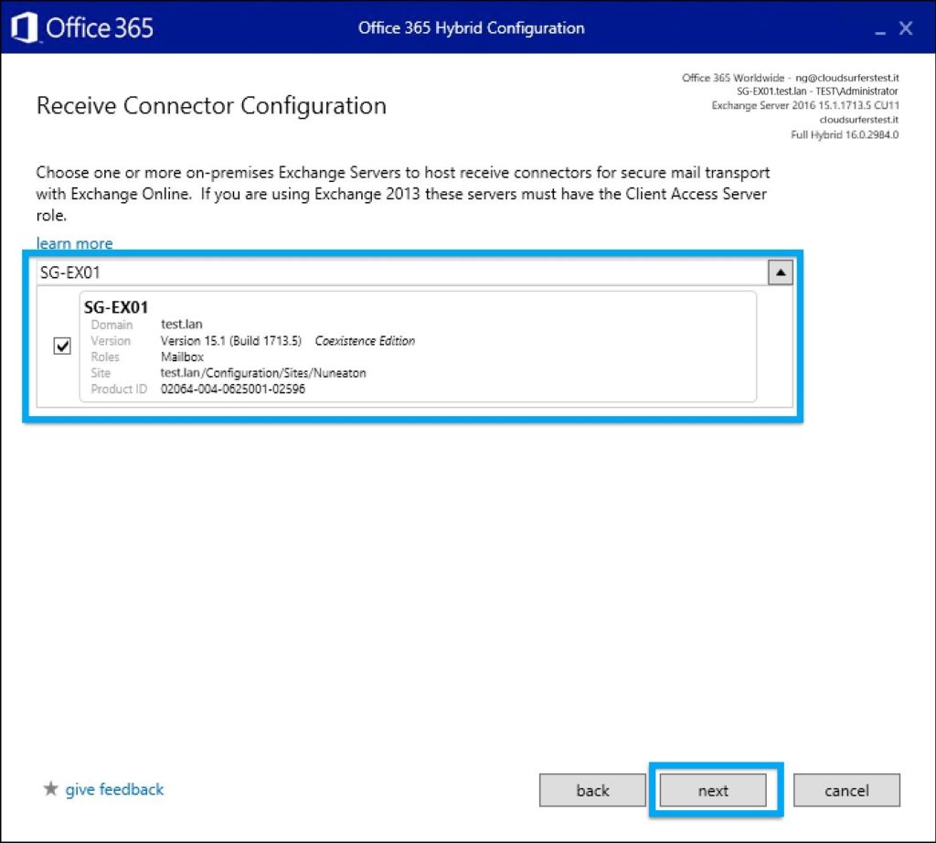Image resolution: width=936 pixels, height=843 pixels.
Task: Close the Hybrid Configuration wizard window
Action: point(906,28)
